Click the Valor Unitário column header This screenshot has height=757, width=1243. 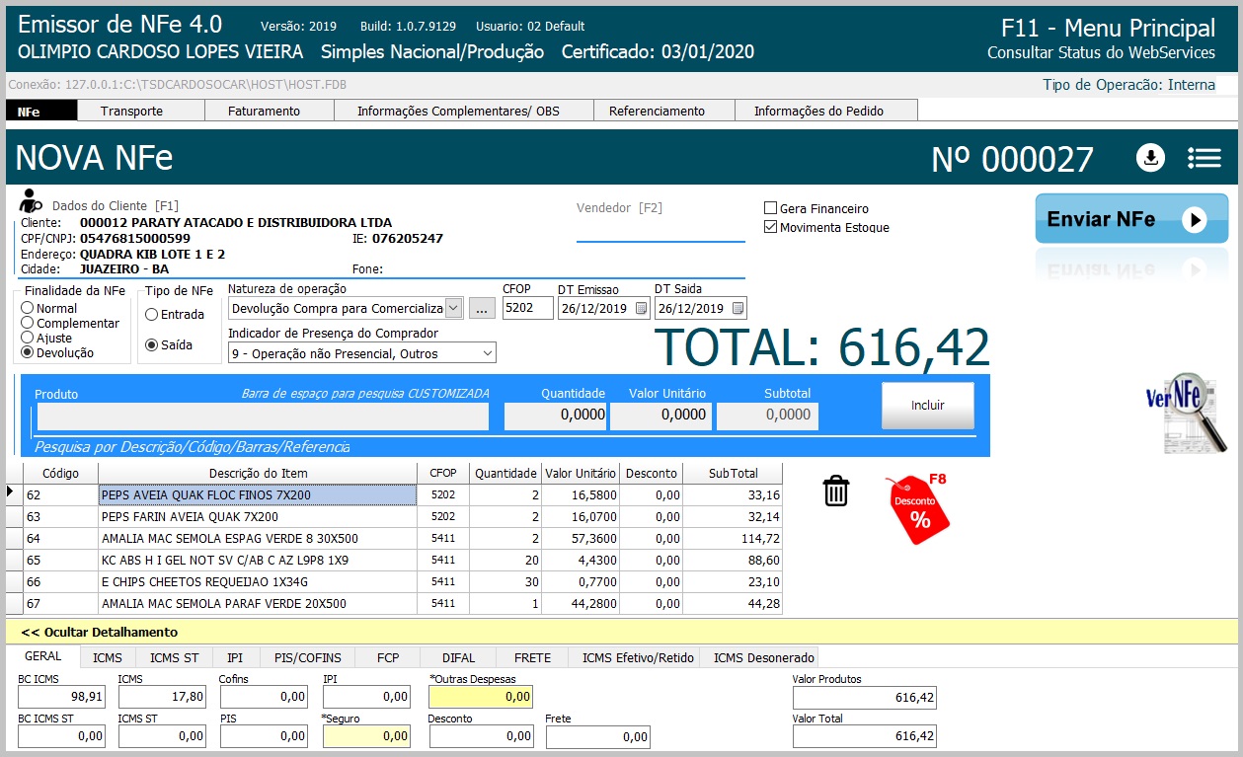click(x=581, y=473)
